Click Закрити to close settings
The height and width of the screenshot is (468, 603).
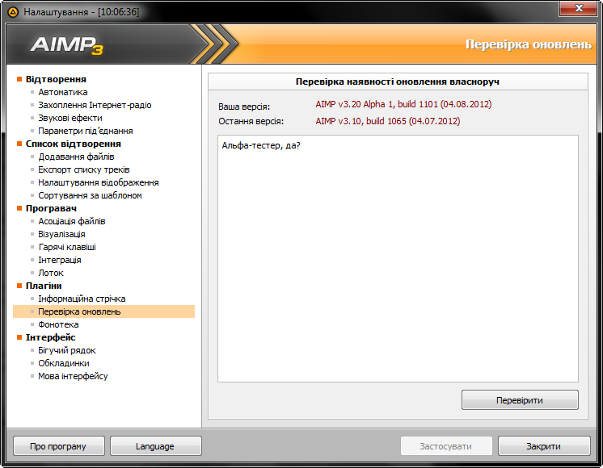coord(544,446)
